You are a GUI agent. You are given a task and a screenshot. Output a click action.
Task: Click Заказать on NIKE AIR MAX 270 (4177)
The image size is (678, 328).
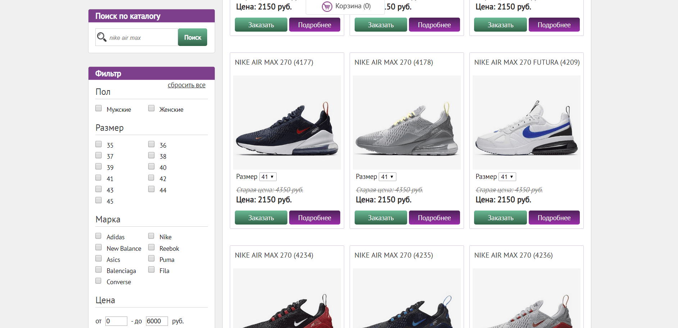click(261, 217)
